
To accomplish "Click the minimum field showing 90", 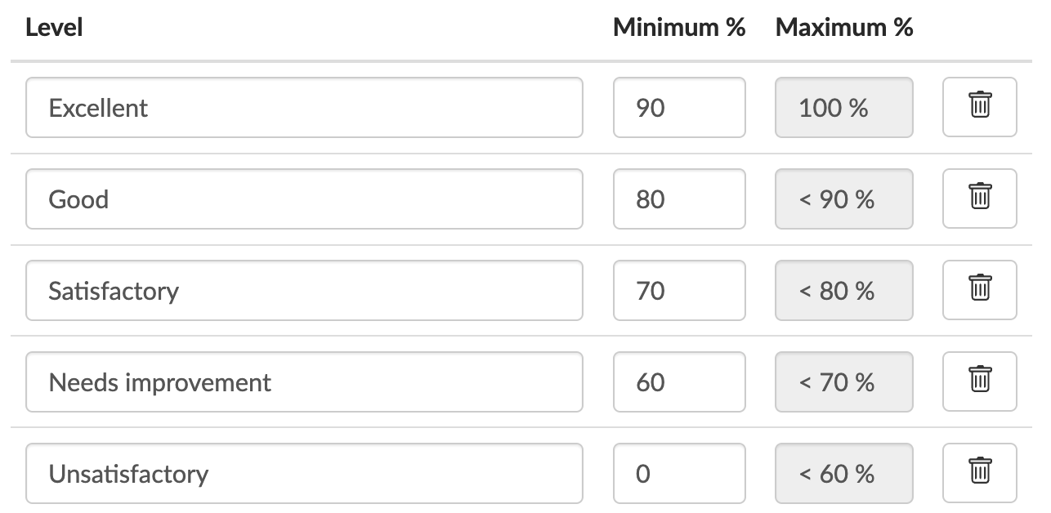I will [678, 107].
